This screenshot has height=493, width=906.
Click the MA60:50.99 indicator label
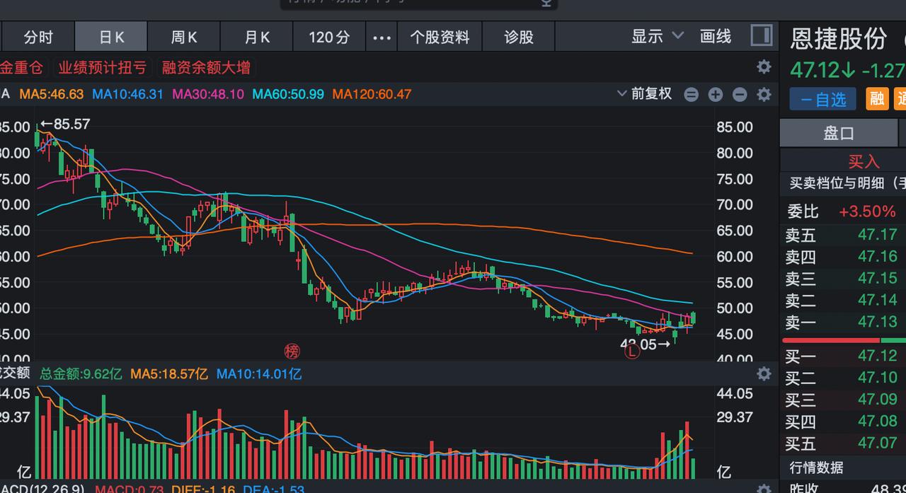[288, 94]
